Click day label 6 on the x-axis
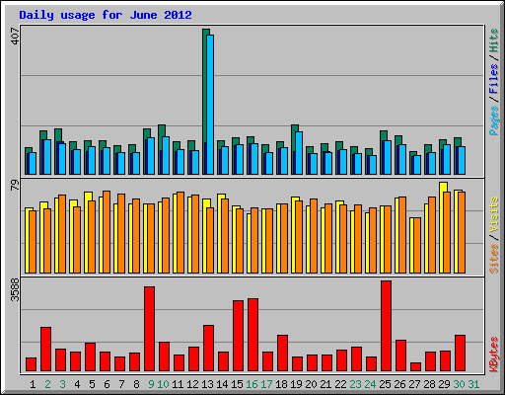Screen dimensions: 505x395 point(107,384)
